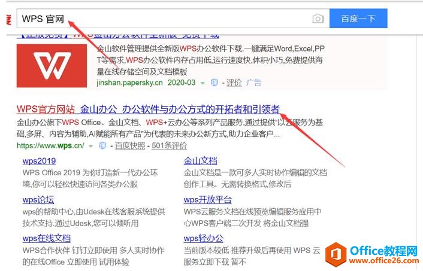Click the red WPS logo thumbnail

point(52,66)
